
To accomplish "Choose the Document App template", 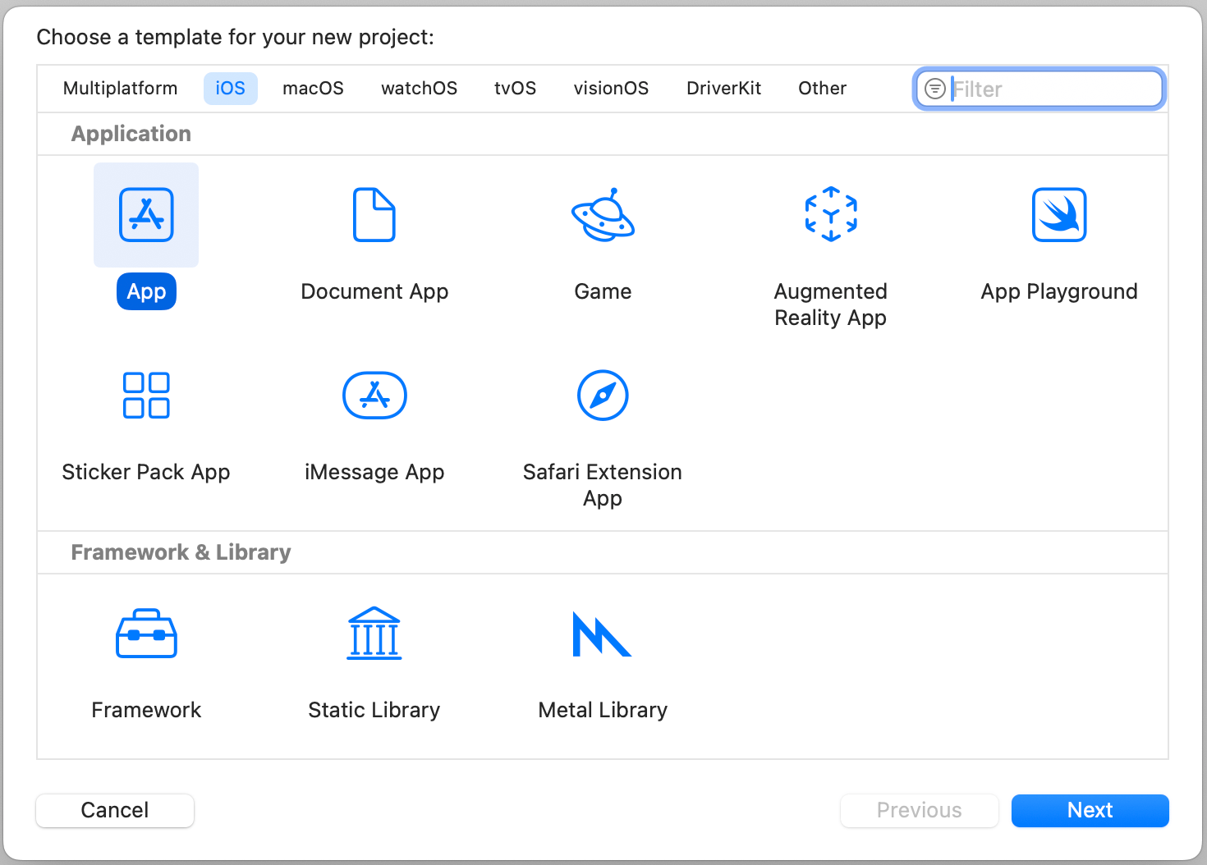I will click(x=374, y=215).
